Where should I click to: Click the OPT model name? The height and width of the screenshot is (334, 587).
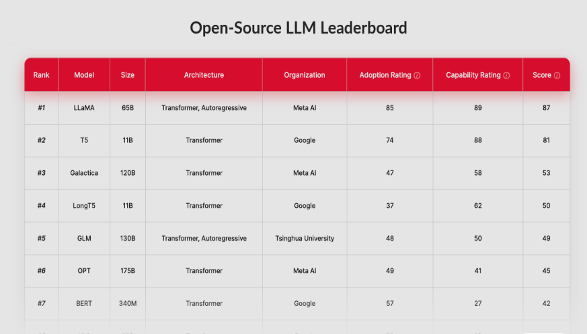[84, 271]
